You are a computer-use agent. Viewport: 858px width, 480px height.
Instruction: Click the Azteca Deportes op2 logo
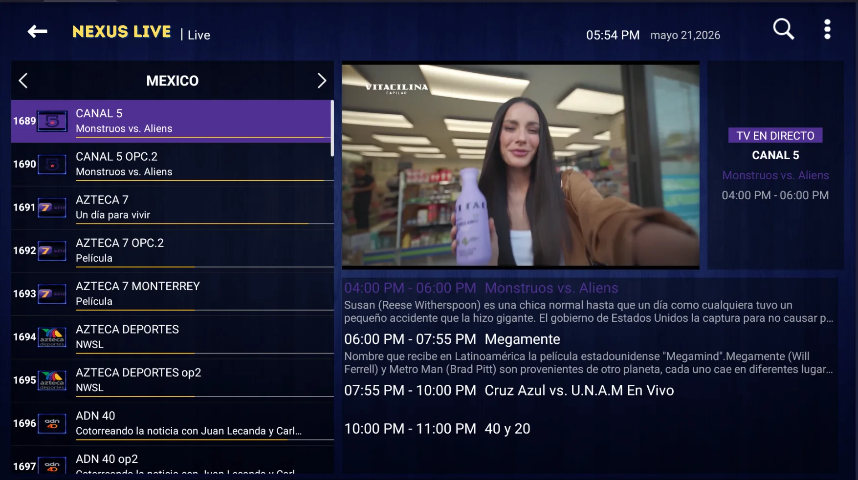pos(52,380)
